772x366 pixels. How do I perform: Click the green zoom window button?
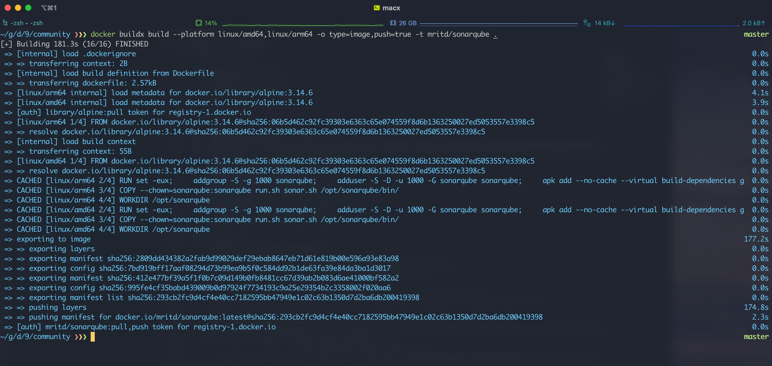[28, 8]
